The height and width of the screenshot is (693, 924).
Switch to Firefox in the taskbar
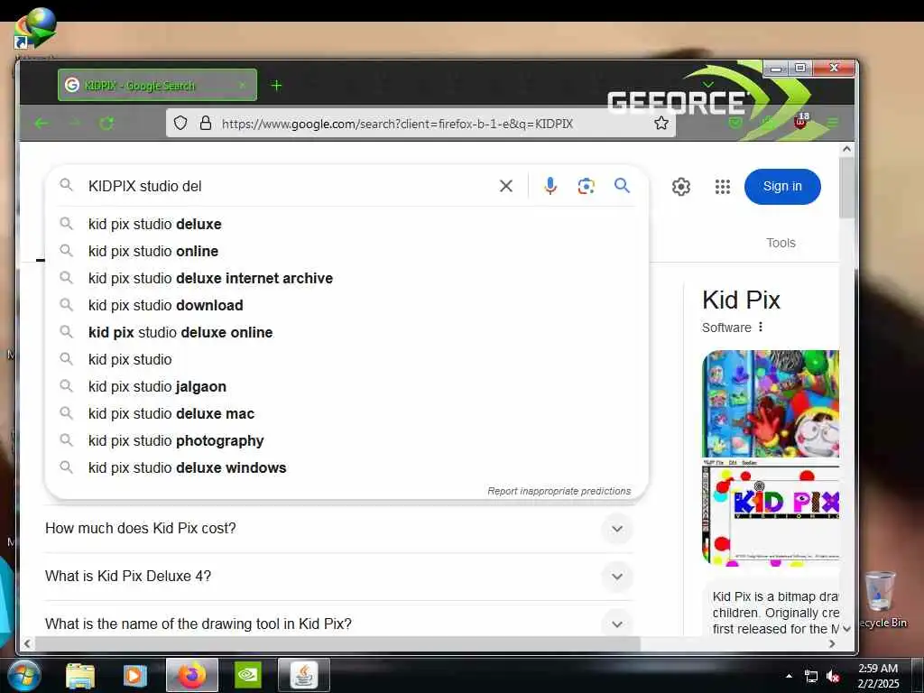[x=192, y=675]
